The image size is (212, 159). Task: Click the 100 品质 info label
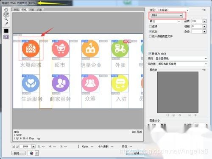point(137,132)
